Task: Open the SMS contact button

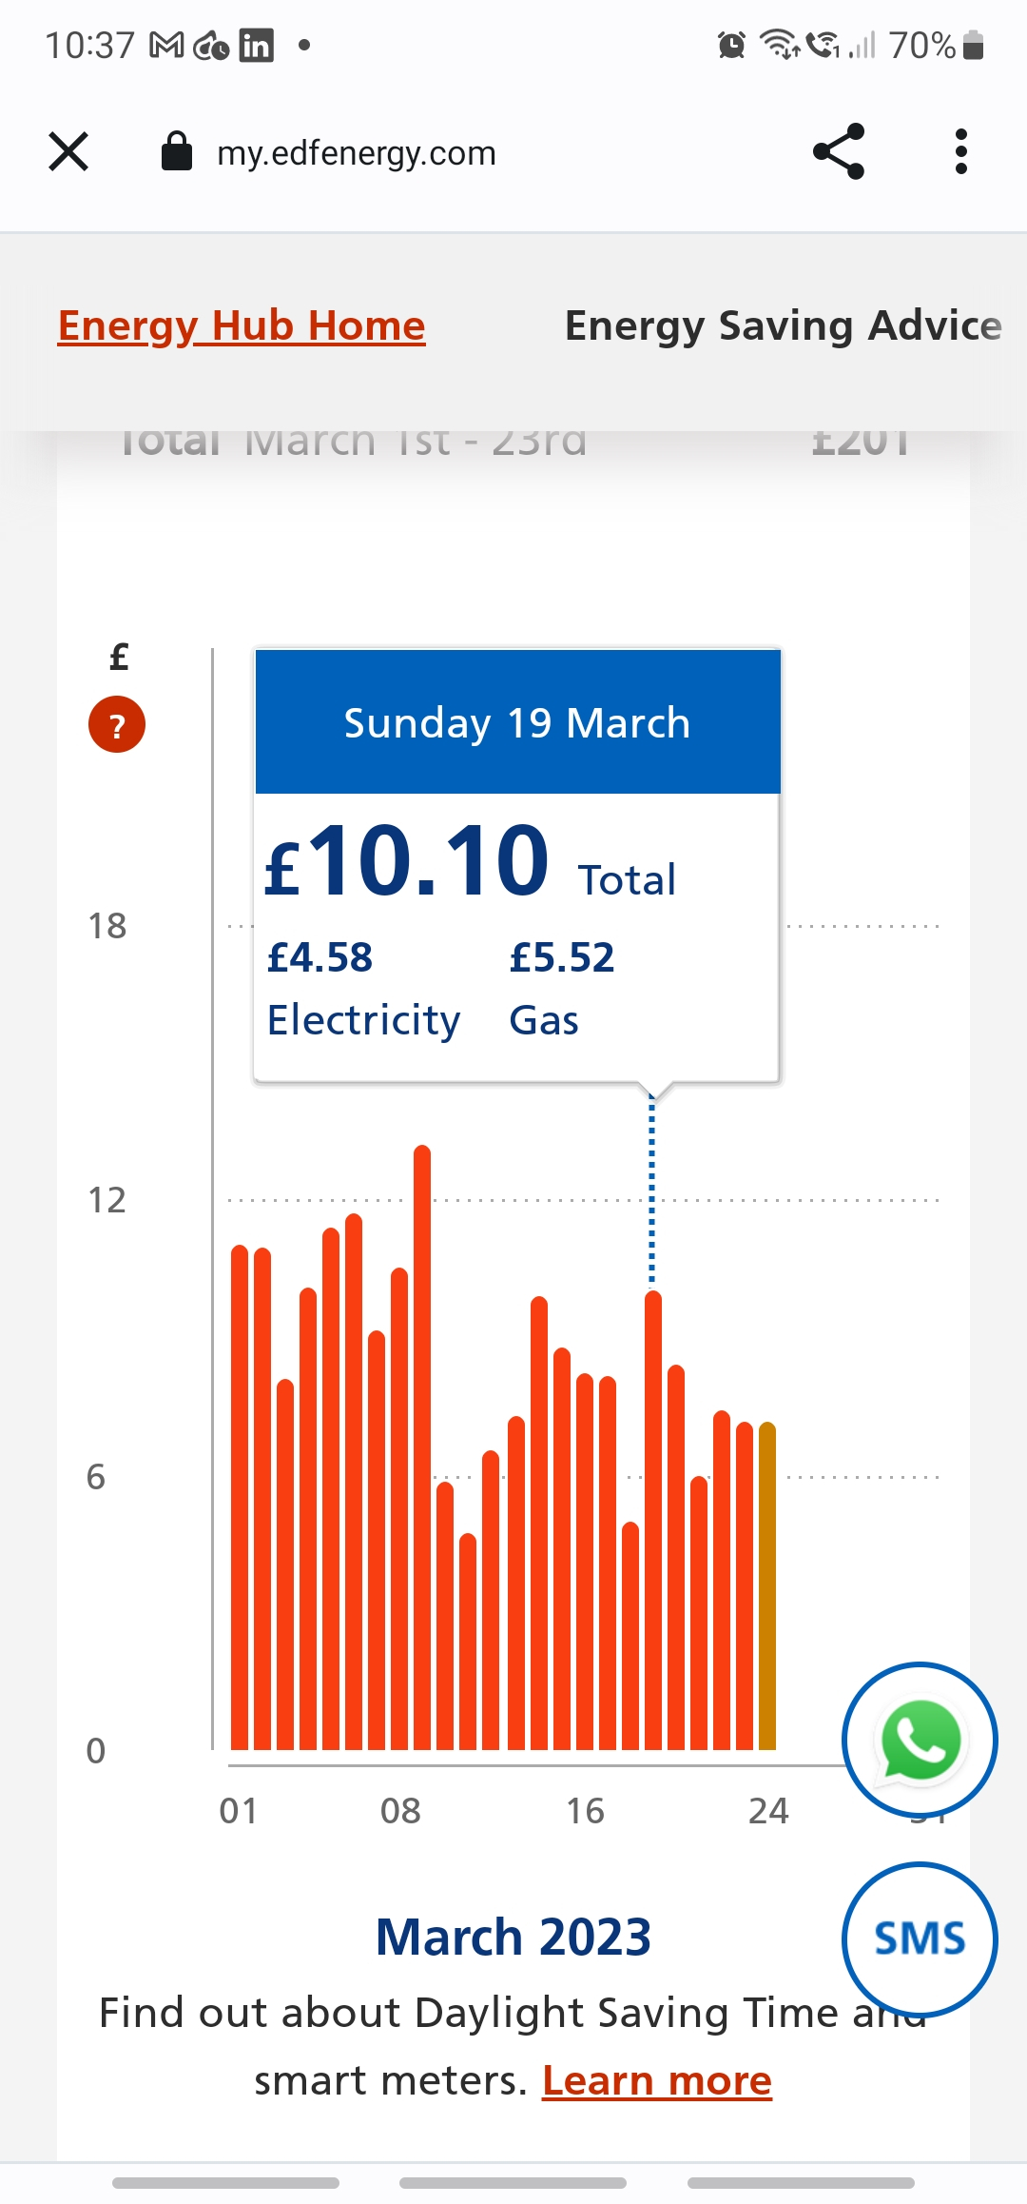Action: point(920,1938)
